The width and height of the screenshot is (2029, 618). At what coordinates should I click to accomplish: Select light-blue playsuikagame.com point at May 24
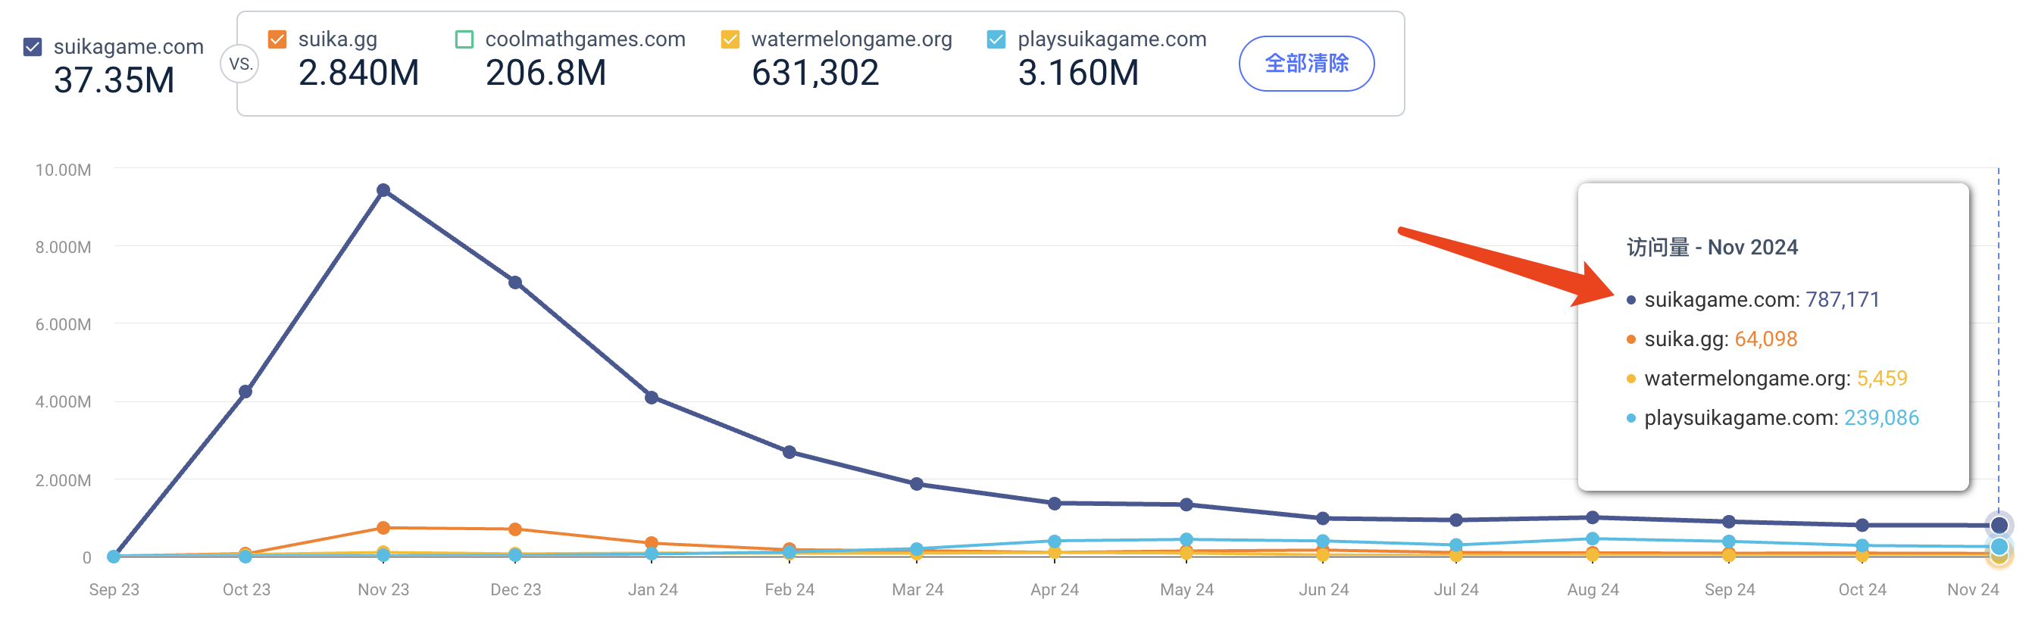(x=1186, y=540)
